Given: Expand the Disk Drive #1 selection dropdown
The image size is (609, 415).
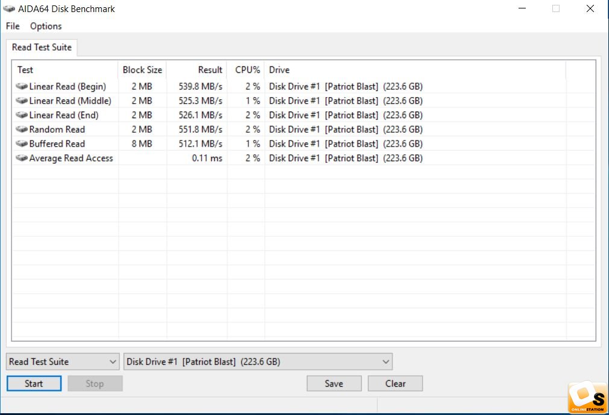Looking at the screenshot, I should pos(258,362).
